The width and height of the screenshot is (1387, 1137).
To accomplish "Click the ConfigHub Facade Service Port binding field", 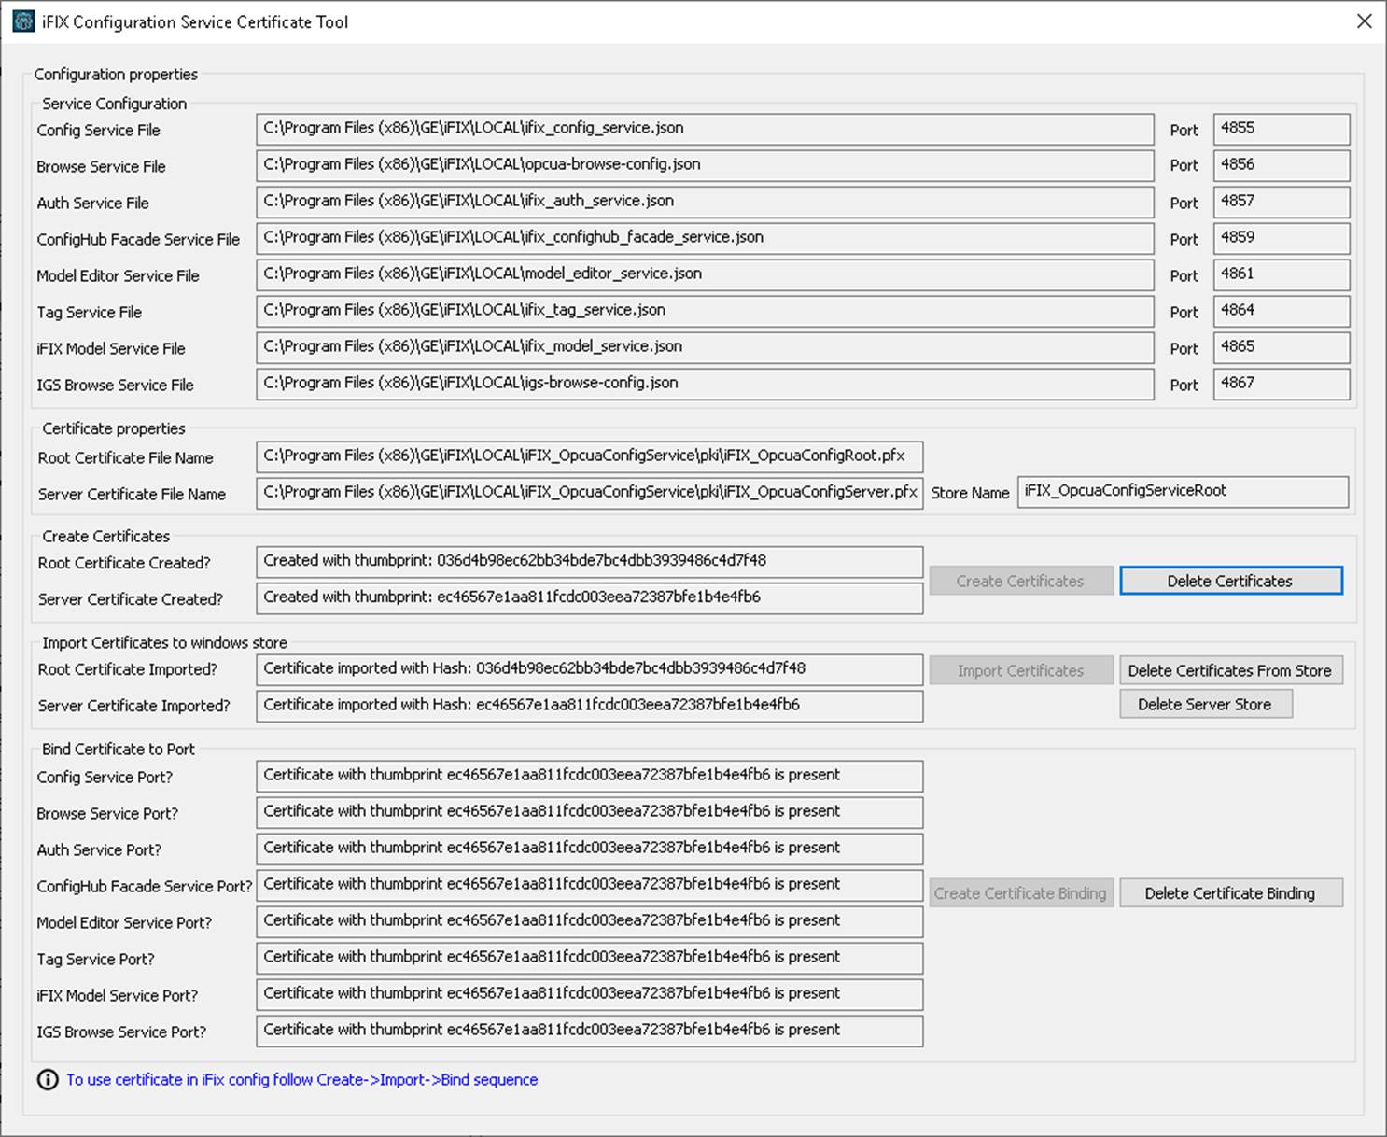I will 590,885.
